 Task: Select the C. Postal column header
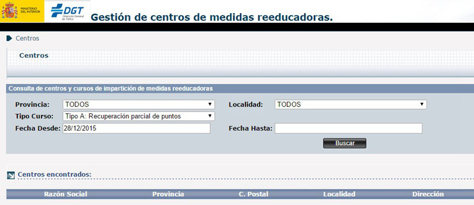pyautogui.click(x=253, y=194)
